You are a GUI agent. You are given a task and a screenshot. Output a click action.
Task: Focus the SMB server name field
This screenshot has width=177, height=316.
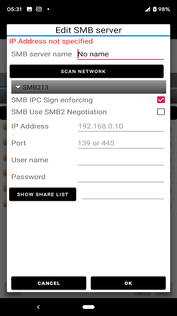(121, 54)
